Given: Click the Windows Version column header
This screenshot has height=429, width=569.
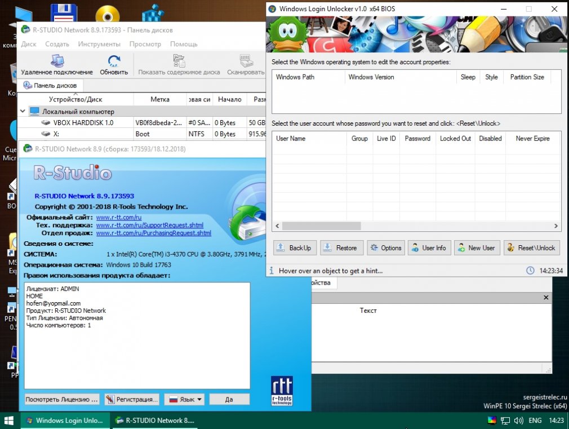Looking at the screenshot, I should (401, 77).
